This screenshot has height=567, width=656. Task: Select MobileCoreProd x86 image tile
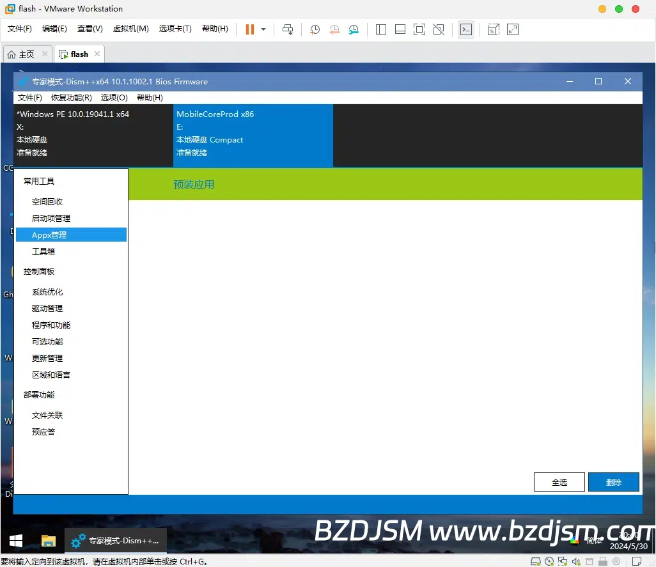pyautogui.click(x=253, y=135)
